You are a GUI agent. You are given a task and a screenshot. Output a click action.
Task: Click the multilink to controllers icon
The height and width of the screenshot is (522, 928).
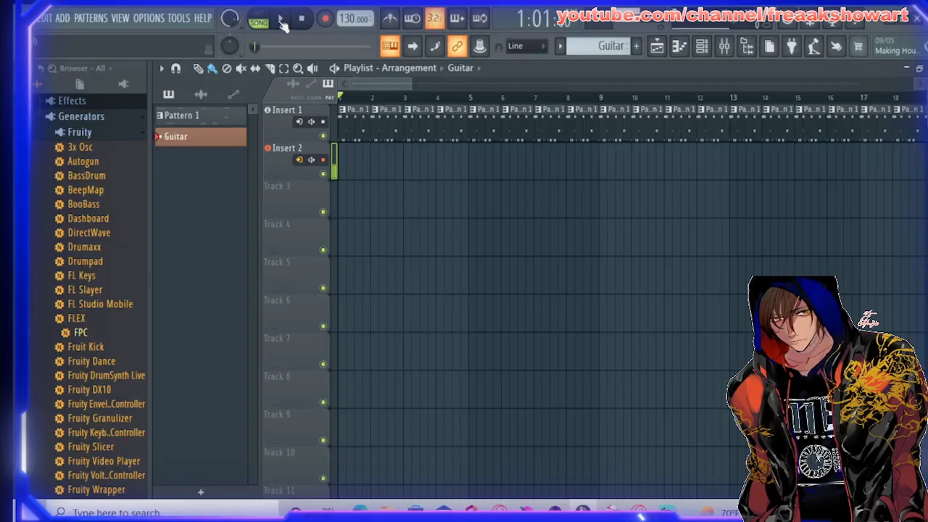coord(479,46)
